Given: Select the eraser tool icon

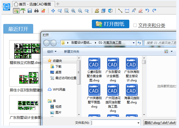Looking at the screenshot, I should 141,11.
